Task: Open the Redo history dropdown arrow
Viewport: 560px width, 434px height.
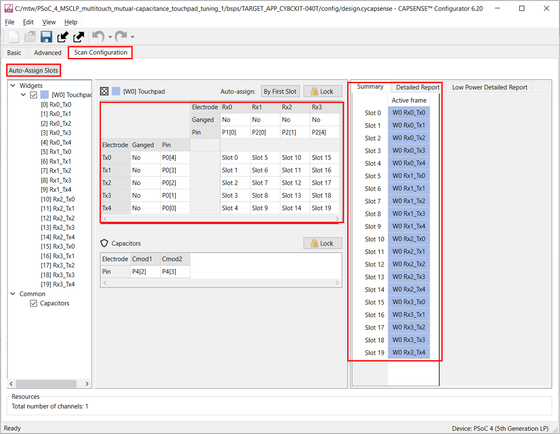Action: pos(133,37)
